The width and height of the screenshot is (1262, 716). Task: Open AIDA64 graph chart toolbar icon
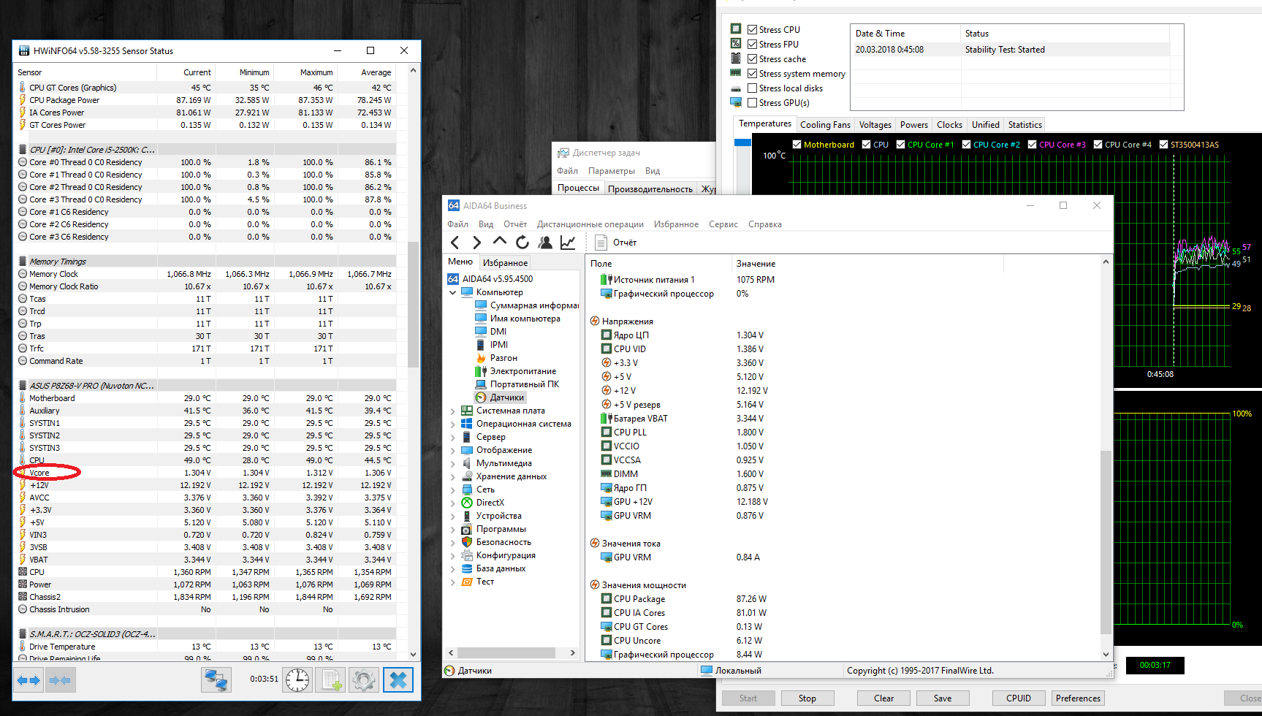568,243
